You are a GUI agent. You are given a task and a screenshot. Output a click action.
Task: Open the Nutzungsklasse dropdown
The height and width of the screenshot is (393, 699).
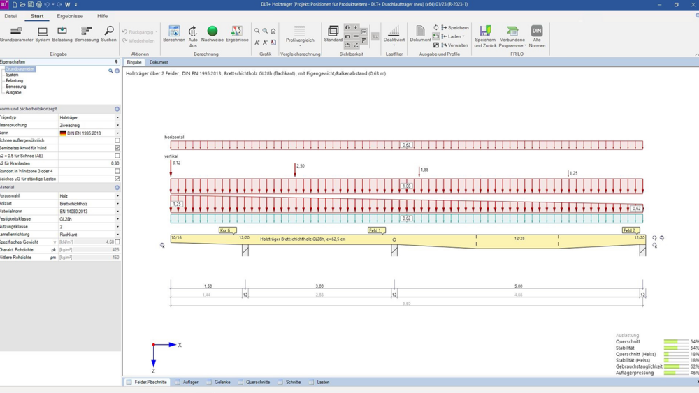(117, 227)
